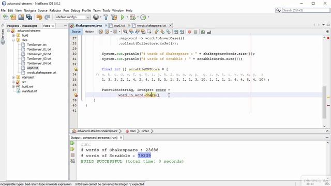Click the editor vertical scrollbar thumb
Screen dimensions: 331x186
[x=324, y=102]
